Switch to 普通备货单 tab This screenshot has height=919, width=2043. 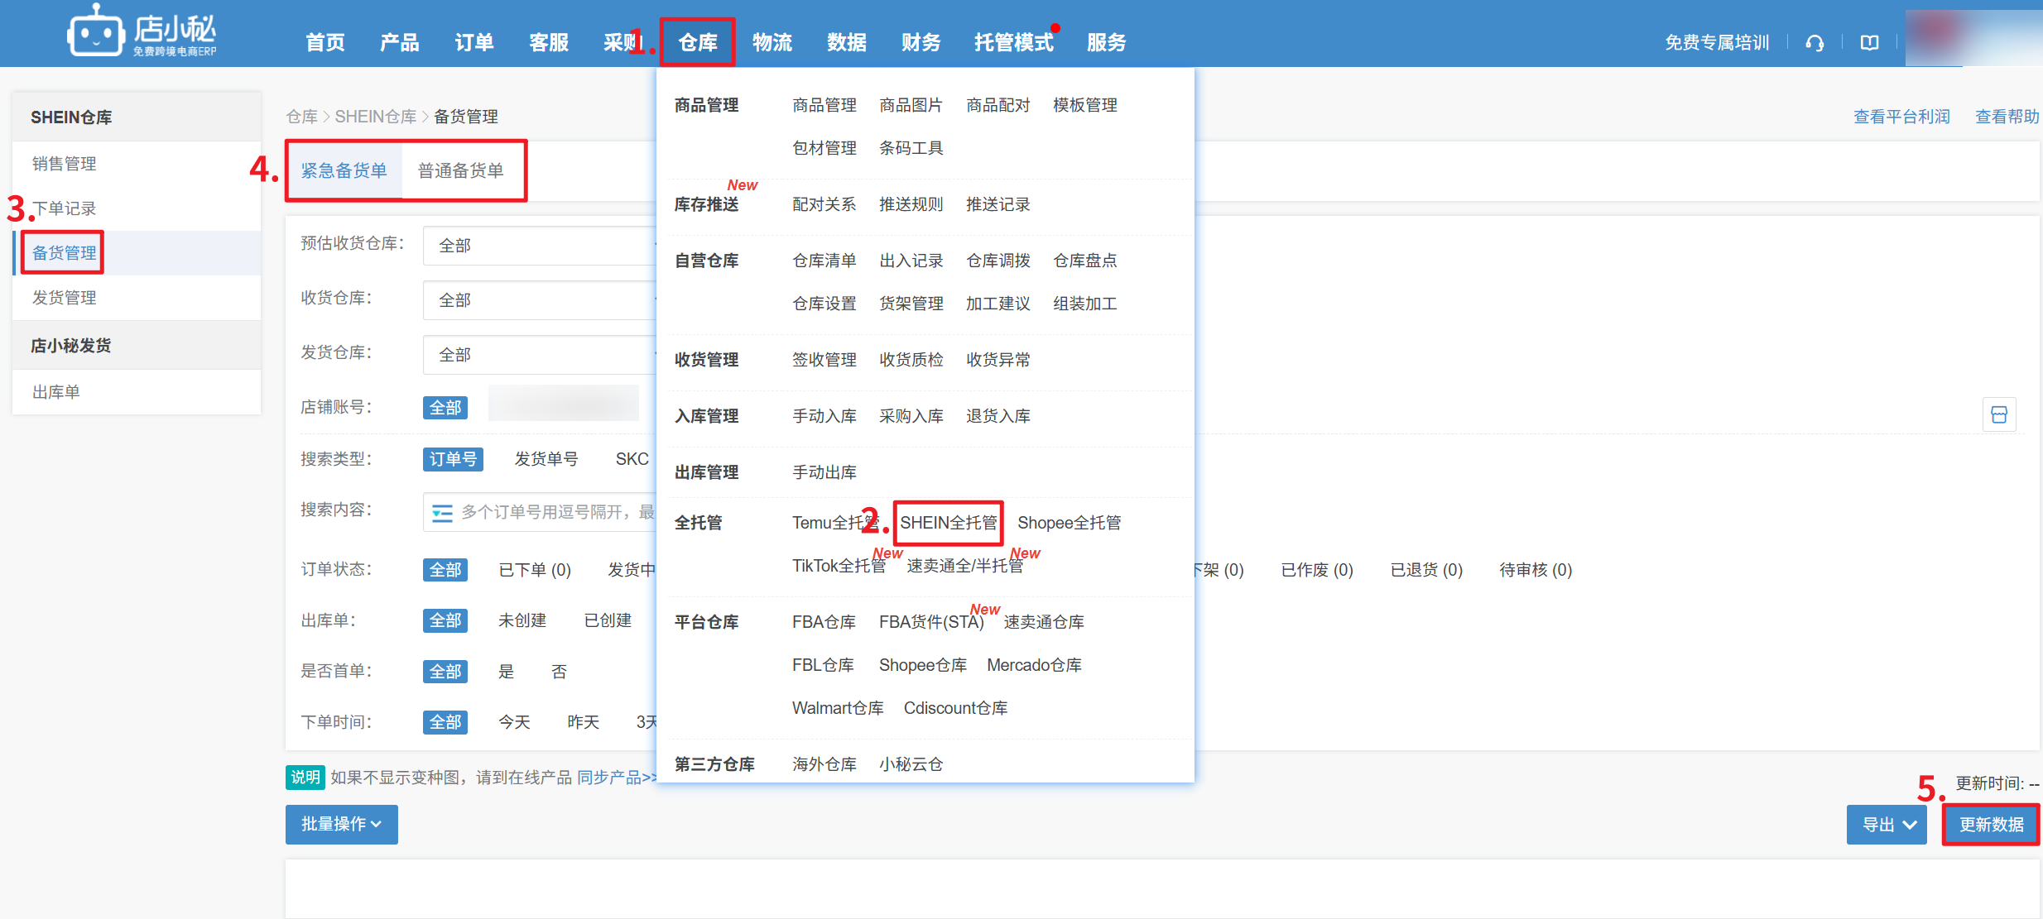[x=460, y=170]
